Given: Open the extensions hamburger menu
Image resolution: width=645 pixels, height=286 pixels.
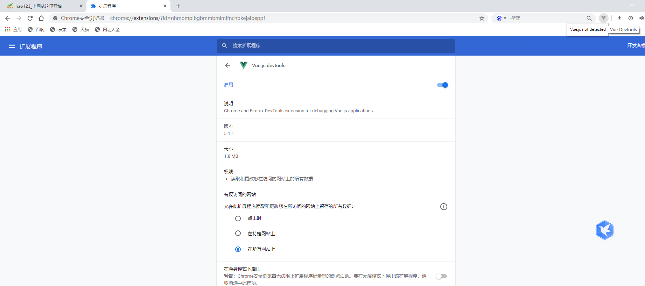Looking at the screenshot, I should click(x=12, y=46).
